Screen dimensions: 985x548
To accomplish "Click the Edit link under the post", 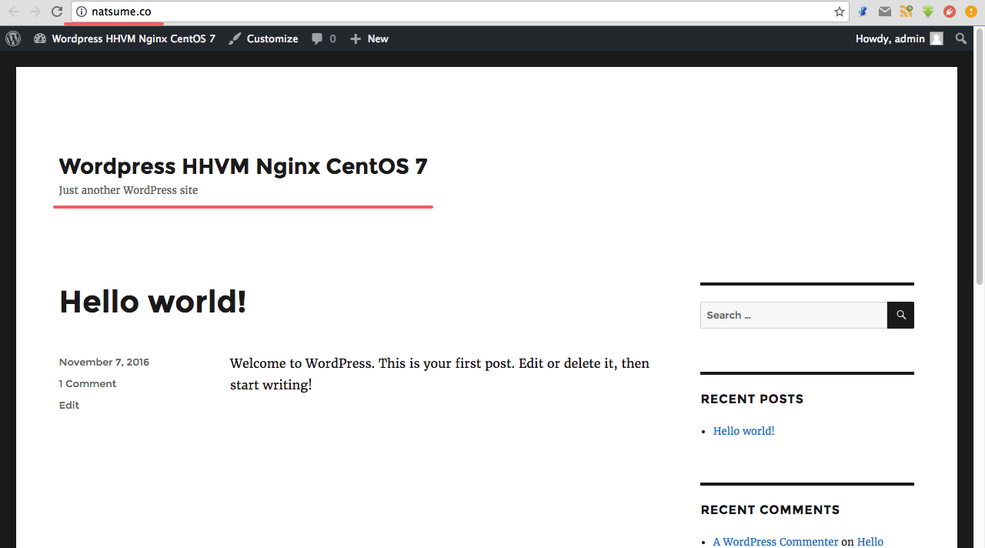I will 69,405.
